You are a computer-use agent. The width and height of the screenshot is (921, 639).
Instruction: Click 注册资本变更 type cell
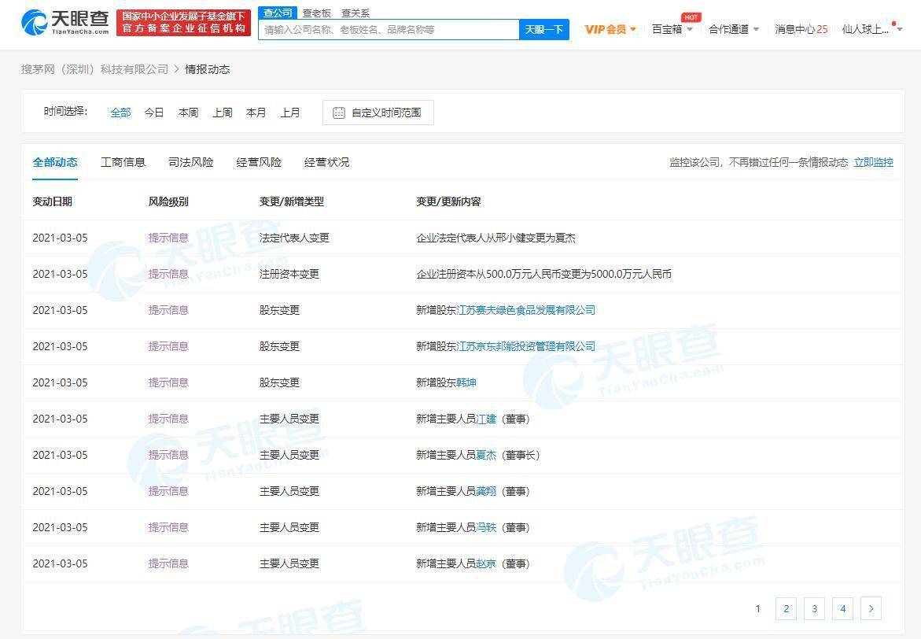(x=289, y=274)
